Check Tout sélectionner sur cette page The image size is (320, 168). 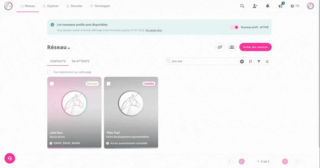(x=49, y=72)
